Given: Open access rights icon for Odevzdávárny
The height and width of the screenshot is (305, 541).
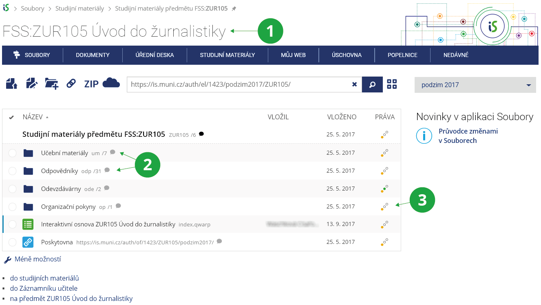Looking at the screenshot, I should pyautogui.click(x=384, y=189).
